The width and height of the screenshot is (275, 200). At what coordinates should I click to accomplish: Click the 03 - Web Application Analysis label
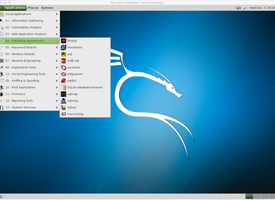click(26, 34)
